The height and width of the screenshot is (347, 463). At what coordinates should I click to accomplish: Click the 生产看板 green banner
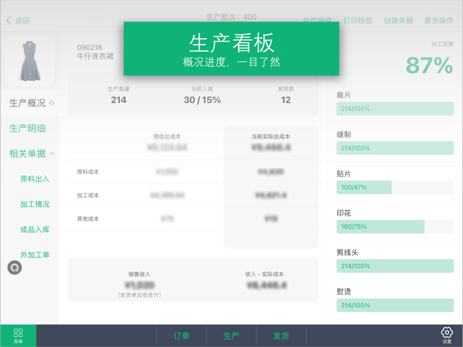tap(231, 49)
